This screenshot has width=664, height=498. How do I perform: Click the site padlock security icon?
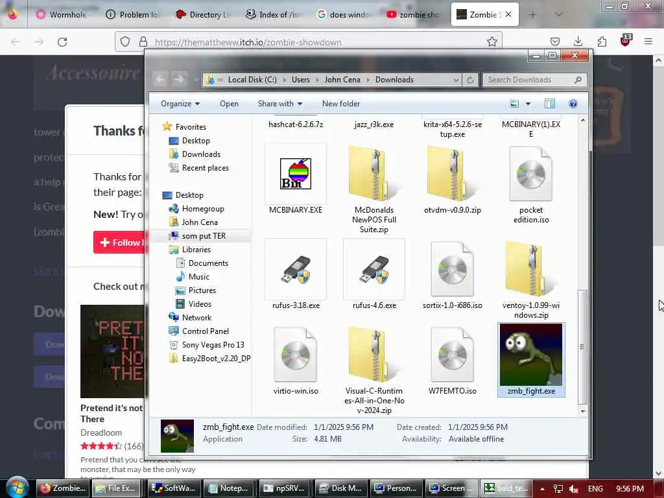(x=143, y=42)
